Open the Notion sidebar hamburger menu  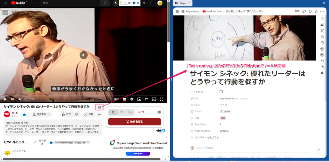tap(177, 11)
